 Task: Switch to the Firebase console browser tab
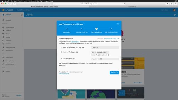(44, 7)
